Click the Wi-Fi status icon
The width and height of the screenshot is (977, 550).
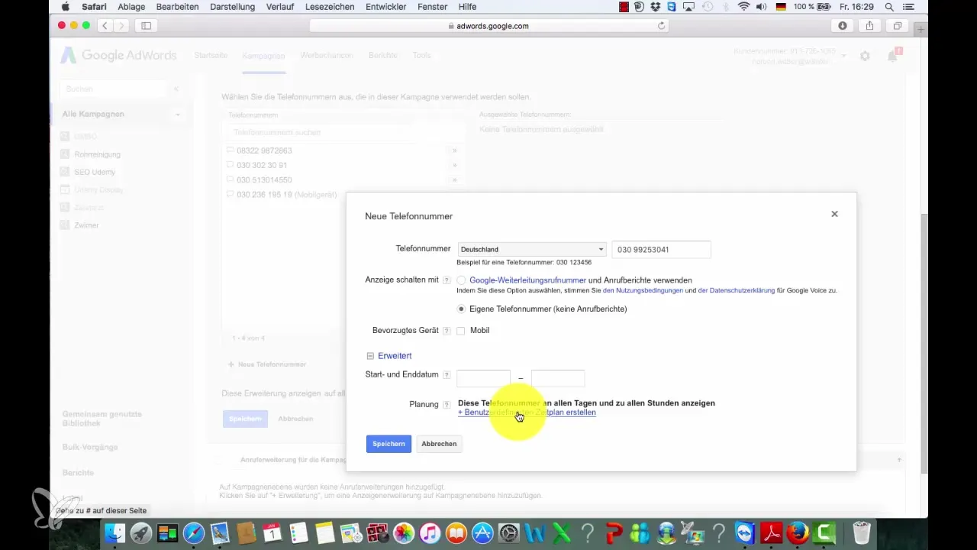[743, 7]
